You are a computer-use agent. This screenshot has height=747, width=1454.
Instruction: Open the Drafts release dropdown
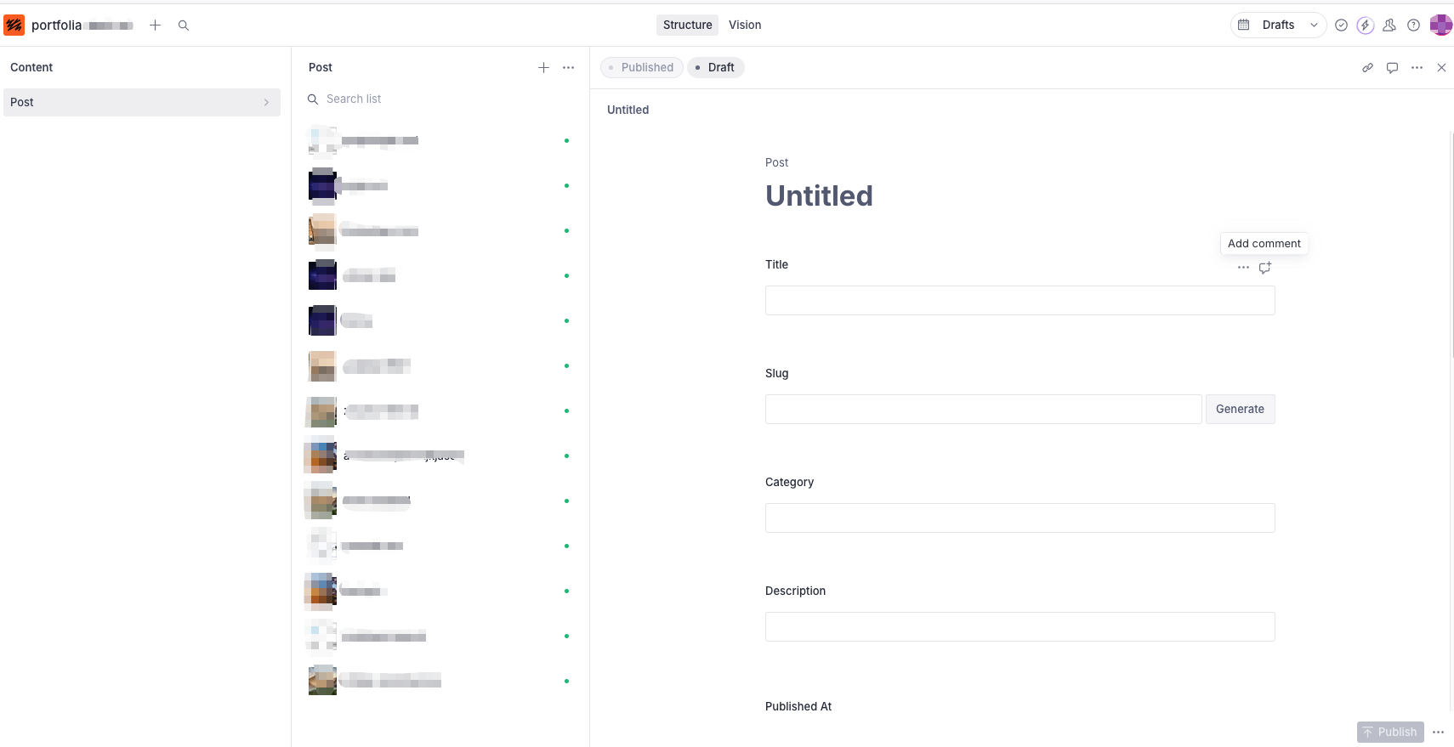[x=1278, y=25]
